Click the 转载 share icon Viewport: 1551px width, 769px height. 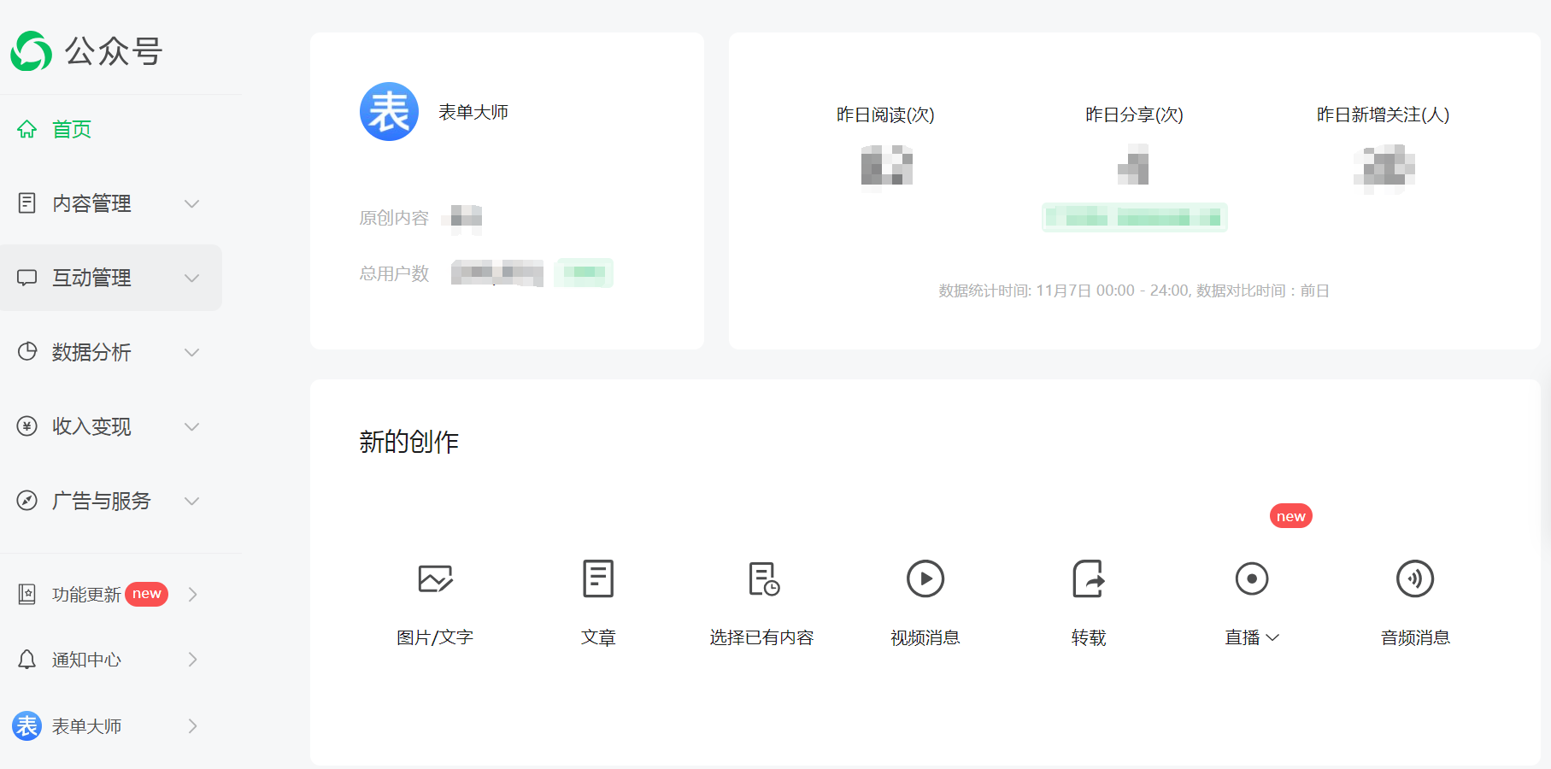pos(1089,578)
